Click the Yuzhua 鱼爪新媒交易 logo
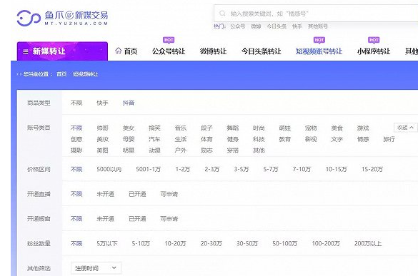 click(x=62, y=18)
